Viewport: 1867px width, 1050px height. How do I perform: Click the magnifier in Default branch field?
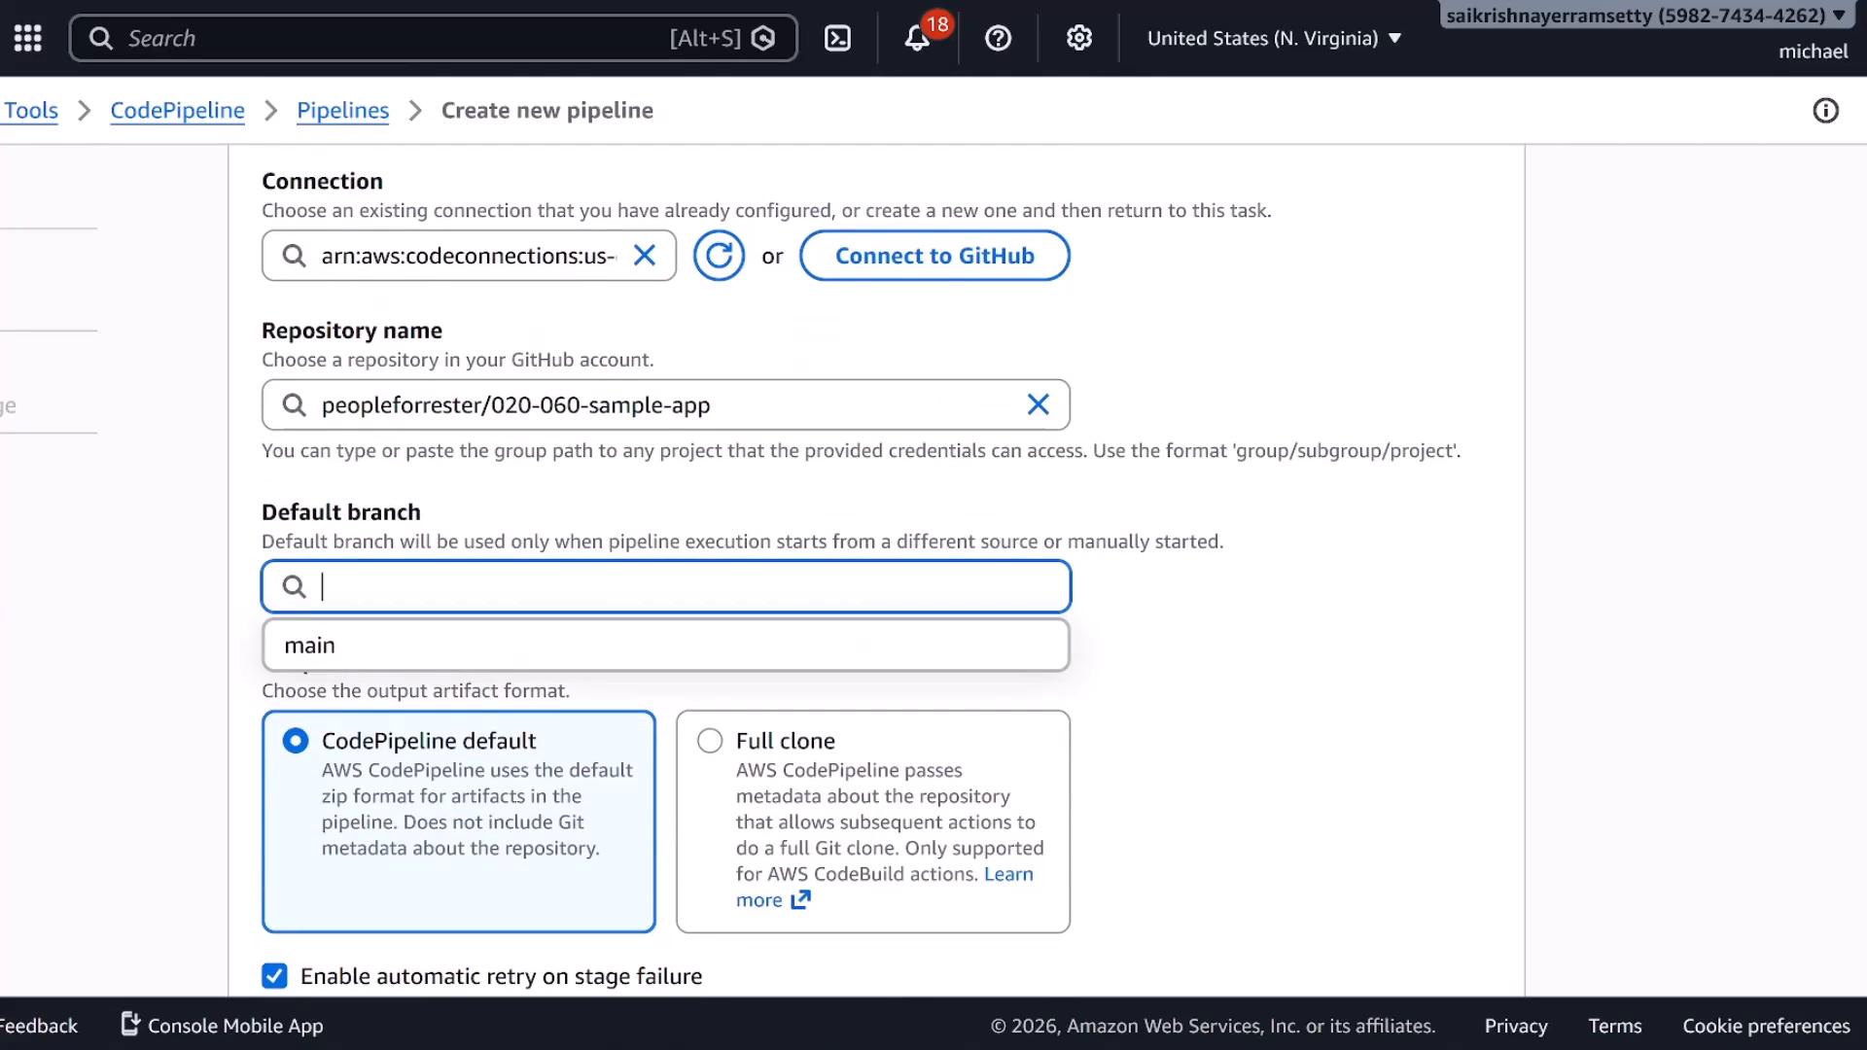coord(294,586)
